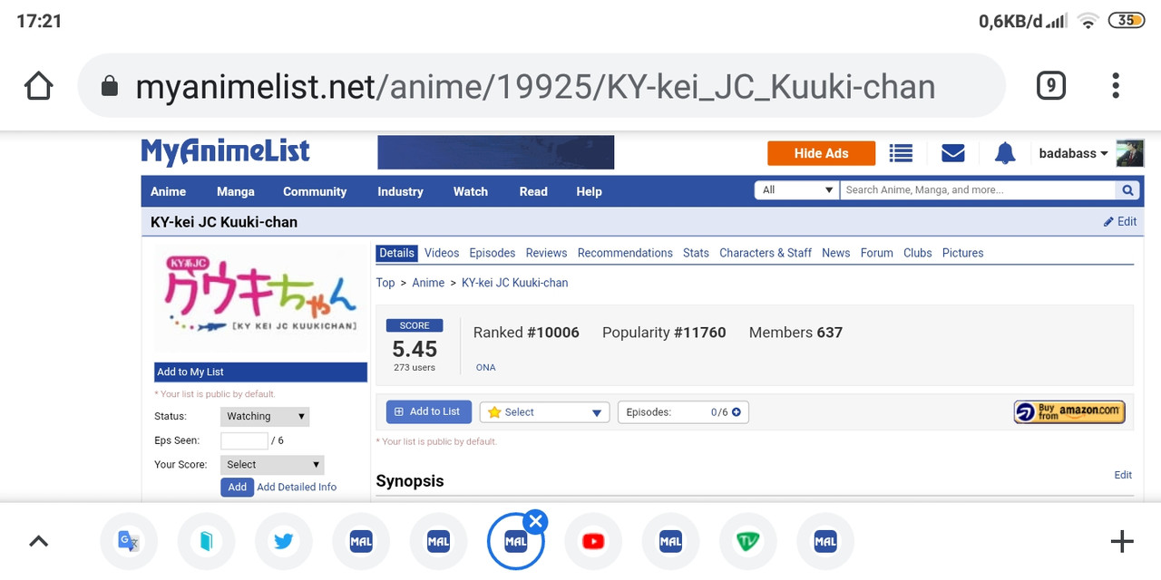Click the anime cover image
This screenshot has height=580, width=1161.
point(261,298)
